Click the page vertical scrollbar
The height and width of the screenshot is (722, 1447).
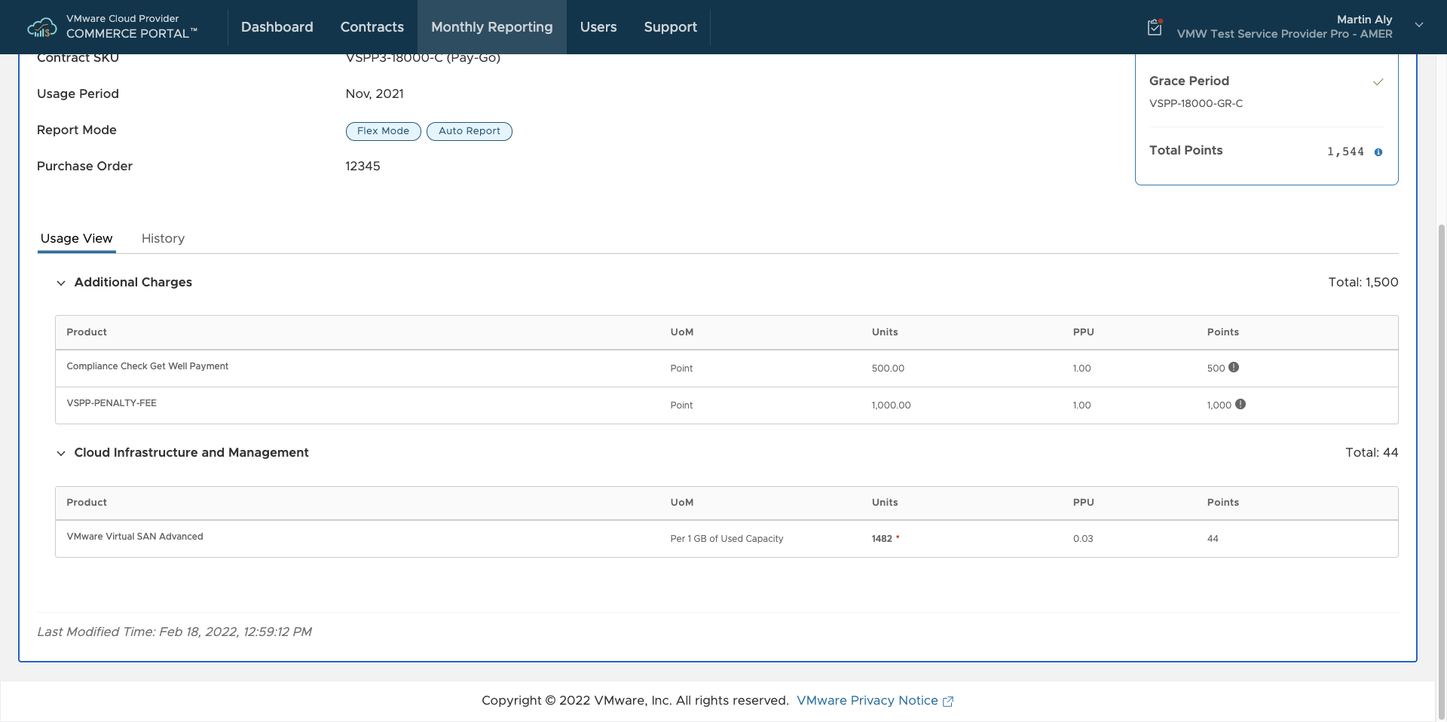pyautogui.click(x=1441, y=452)
